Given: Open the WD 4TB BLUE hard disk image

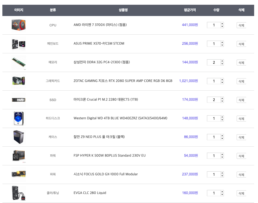Looking at the screenshot, I should click(x=19, y=119).
